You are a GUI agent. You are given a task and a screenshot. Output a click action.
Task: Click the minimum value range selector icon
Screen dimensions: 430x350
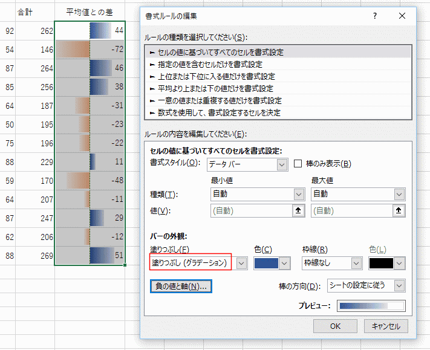(x=299, y=211)
